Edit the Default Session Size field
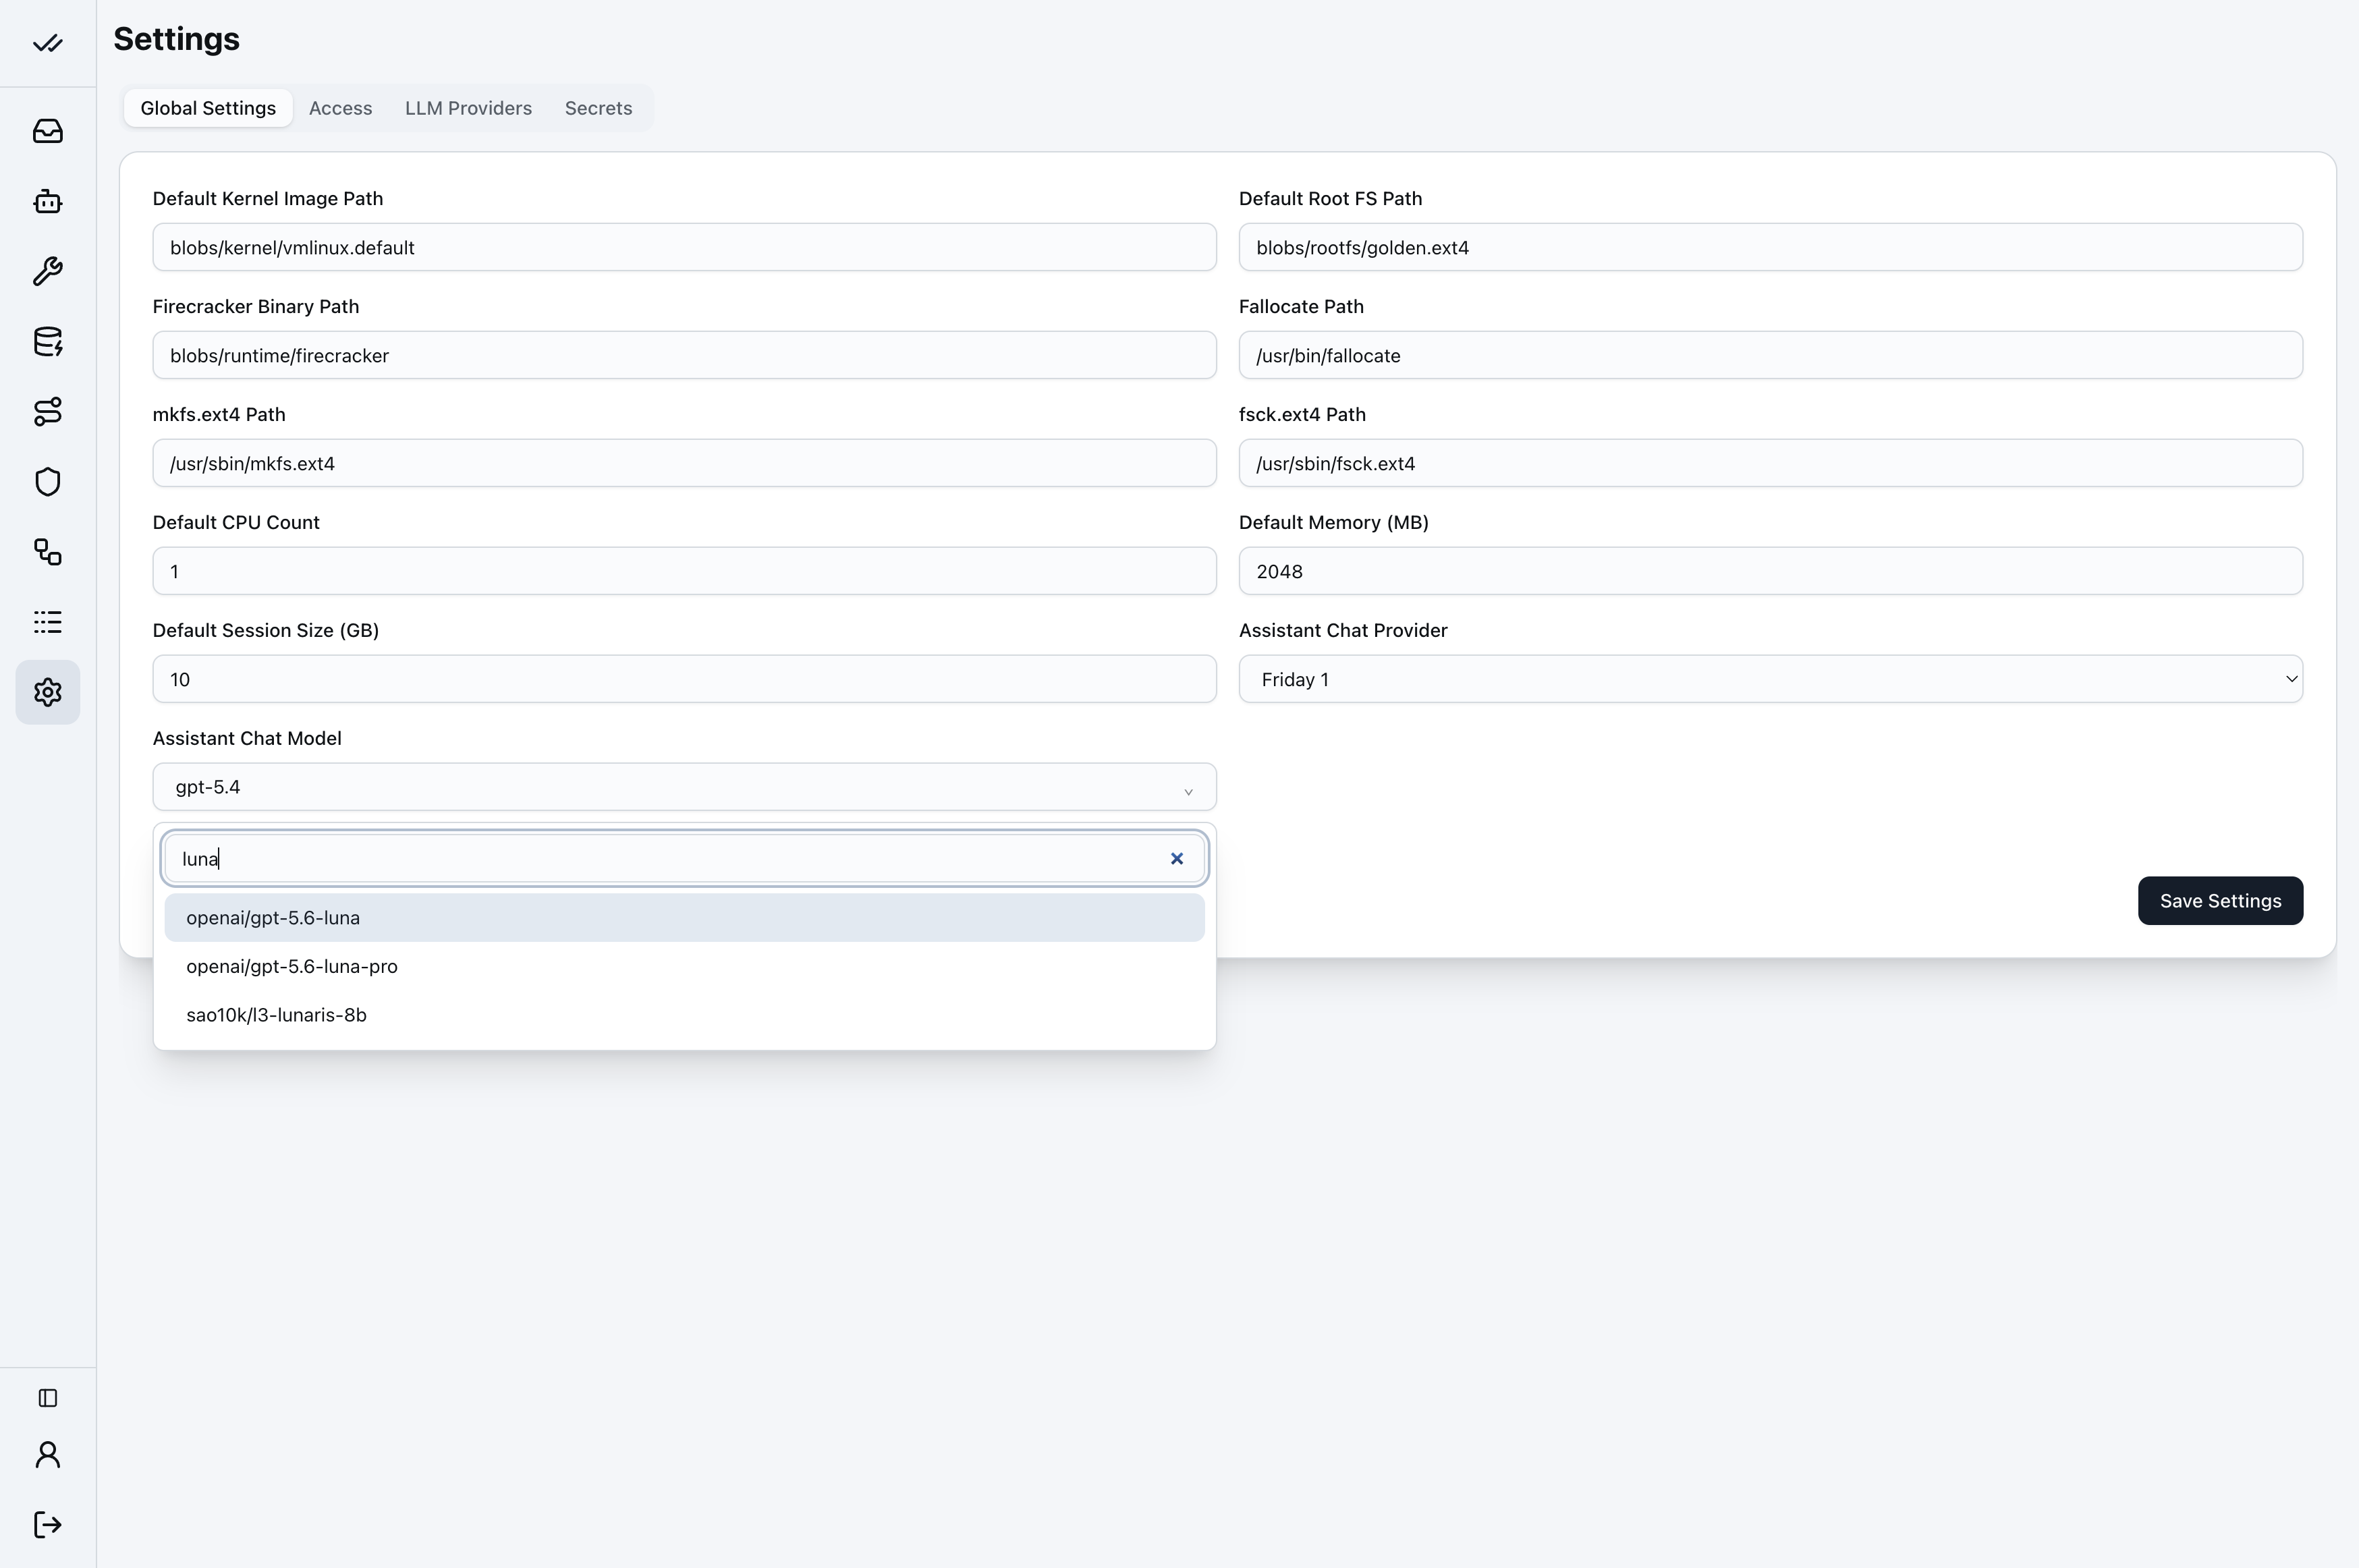This screenshot has width=2359, height=1568. click(x=685, y=679)
